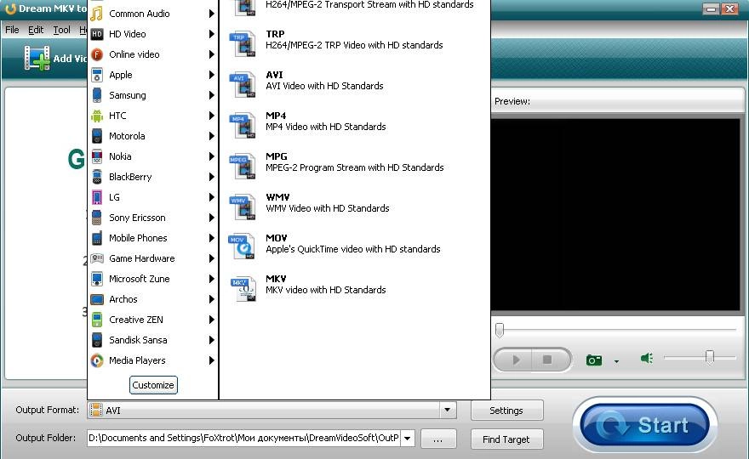Image resolution: width=749 pixels, height=459 pixels.
Task: Open the Output Folder dropdown arrow
Action: point(408,438)
